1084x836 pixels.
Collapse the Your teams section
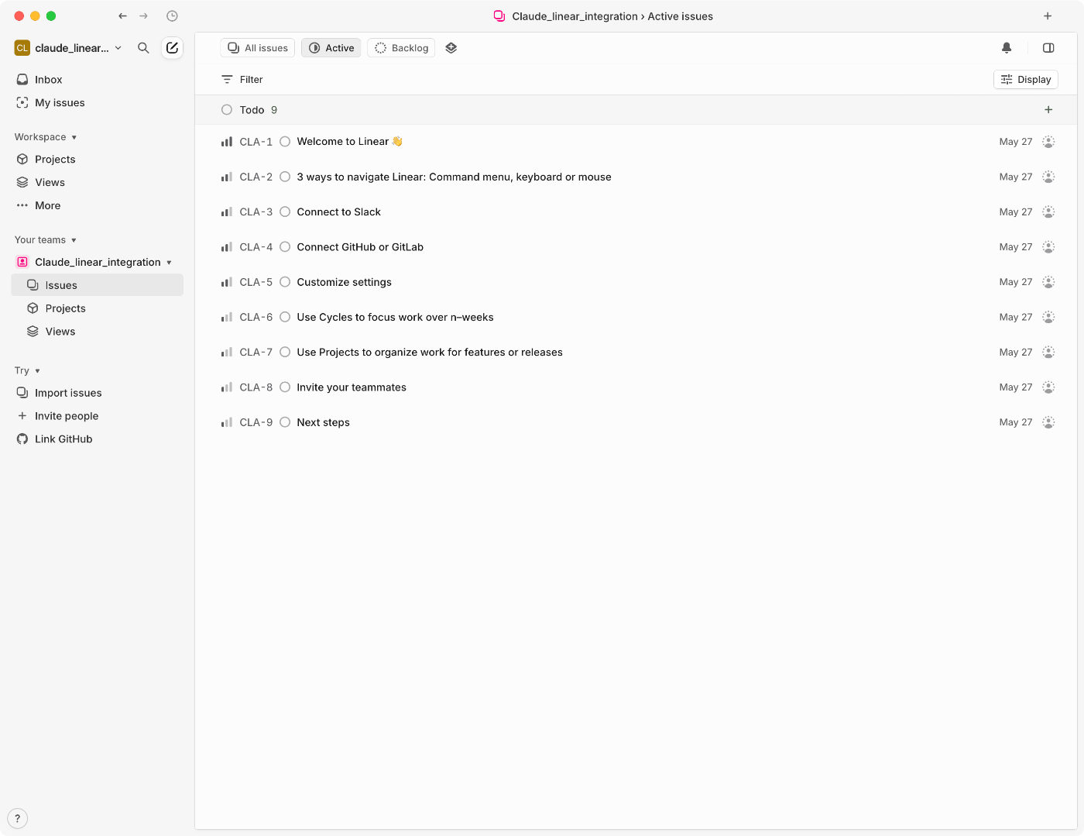pos(46,240)
